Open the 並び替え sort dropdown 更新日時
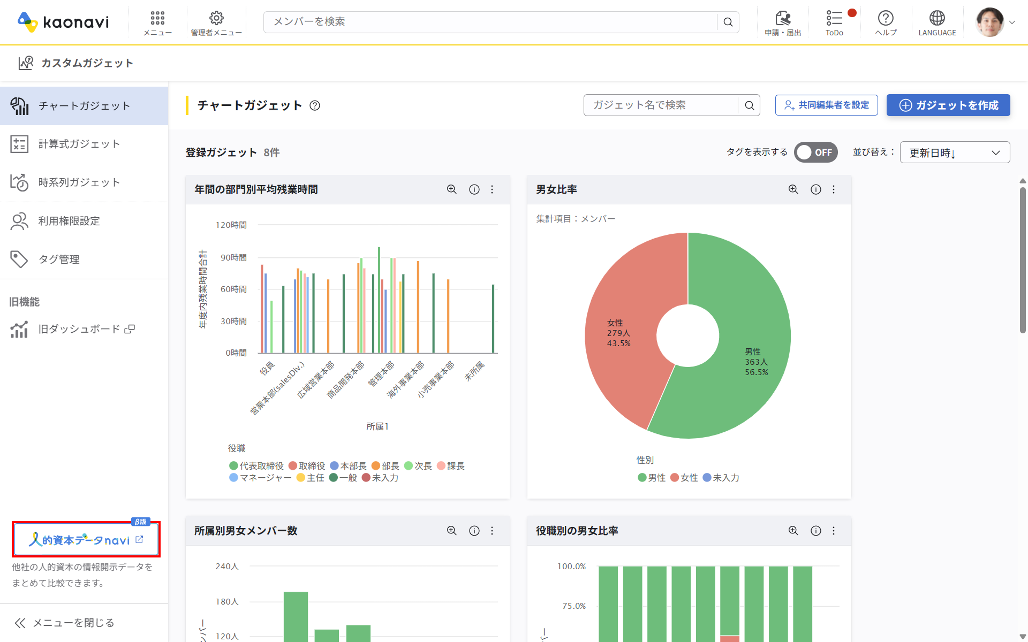This screenshot has height=642, width=1028. click(x=955, y=153)
